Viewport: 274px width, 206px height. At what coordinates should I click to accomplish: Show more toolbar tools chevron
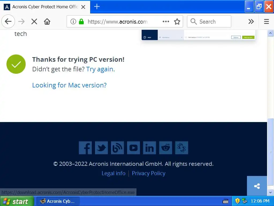pos(251,21)
